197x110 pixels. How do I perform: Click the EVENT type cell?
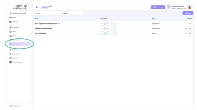[x=154, y=33]
